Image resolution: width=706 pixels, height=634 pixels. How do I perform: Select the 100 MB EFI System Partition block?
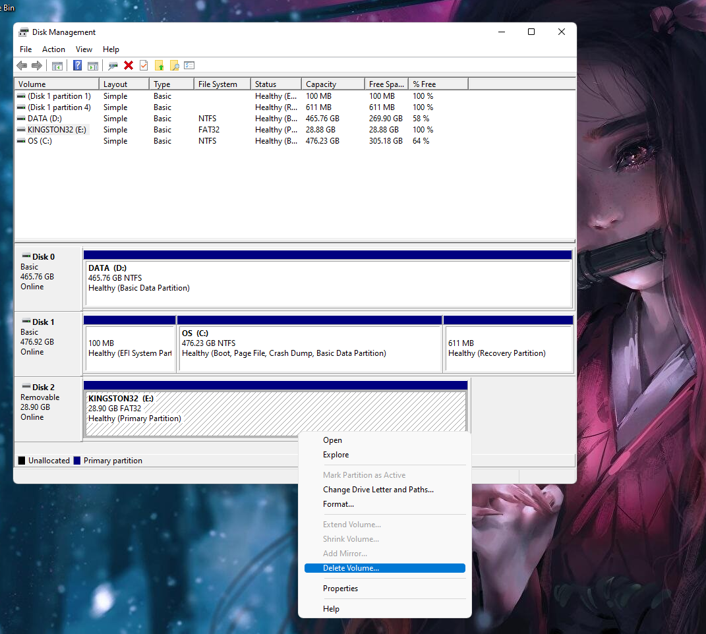[x=130, y=345]
